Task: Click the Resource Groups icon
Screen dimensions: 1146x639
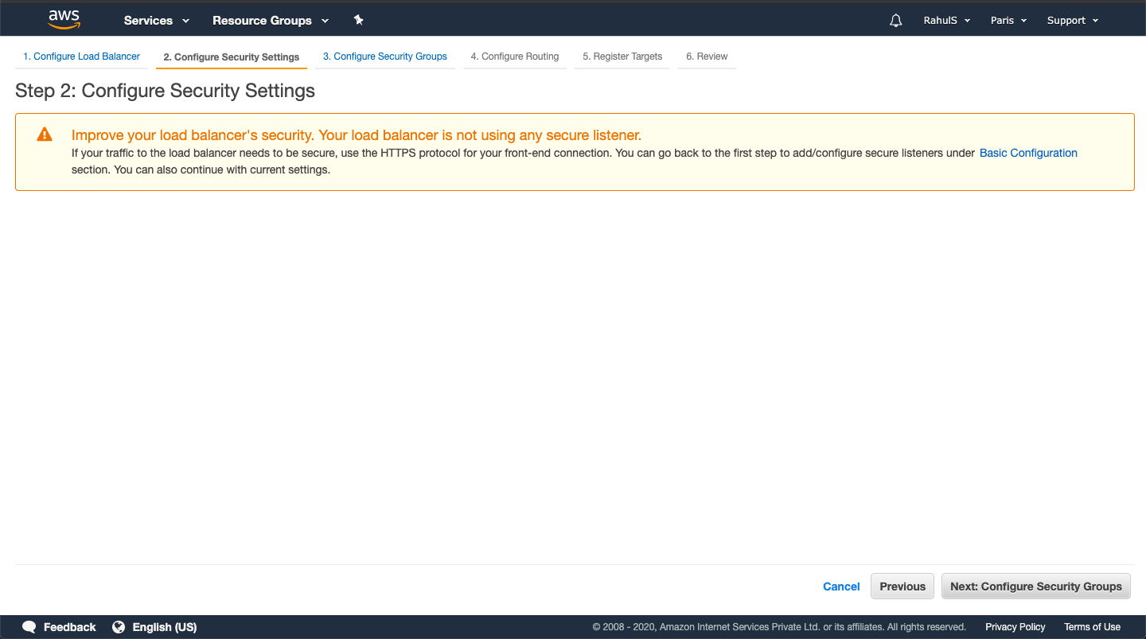Action: [x=325, y=20]
